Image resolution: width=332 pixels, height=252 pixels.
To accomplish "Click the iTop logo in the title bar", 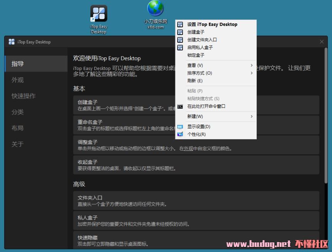I will point(12,42).
